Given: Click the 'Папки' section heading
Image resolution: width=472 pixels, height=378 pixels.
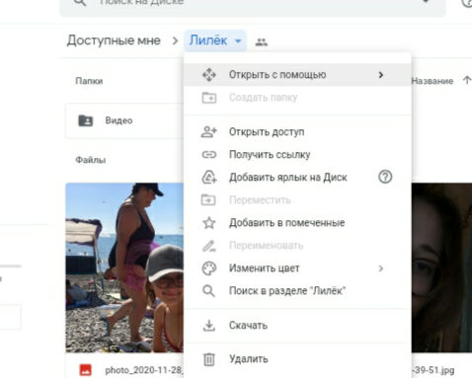Looking at the screenshot, I should click(x=89, y=81).
